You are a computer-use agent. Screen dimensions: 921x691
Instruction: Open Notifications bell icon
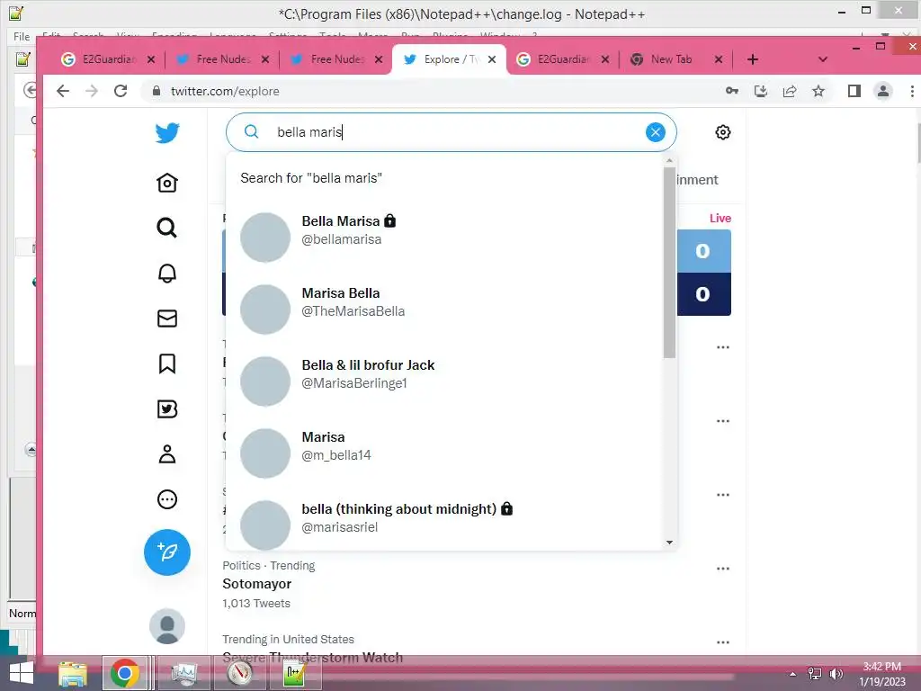pos(167,274)
